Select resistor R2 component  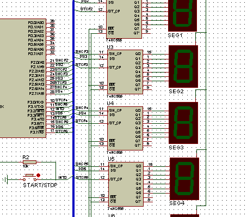[29, 162]
